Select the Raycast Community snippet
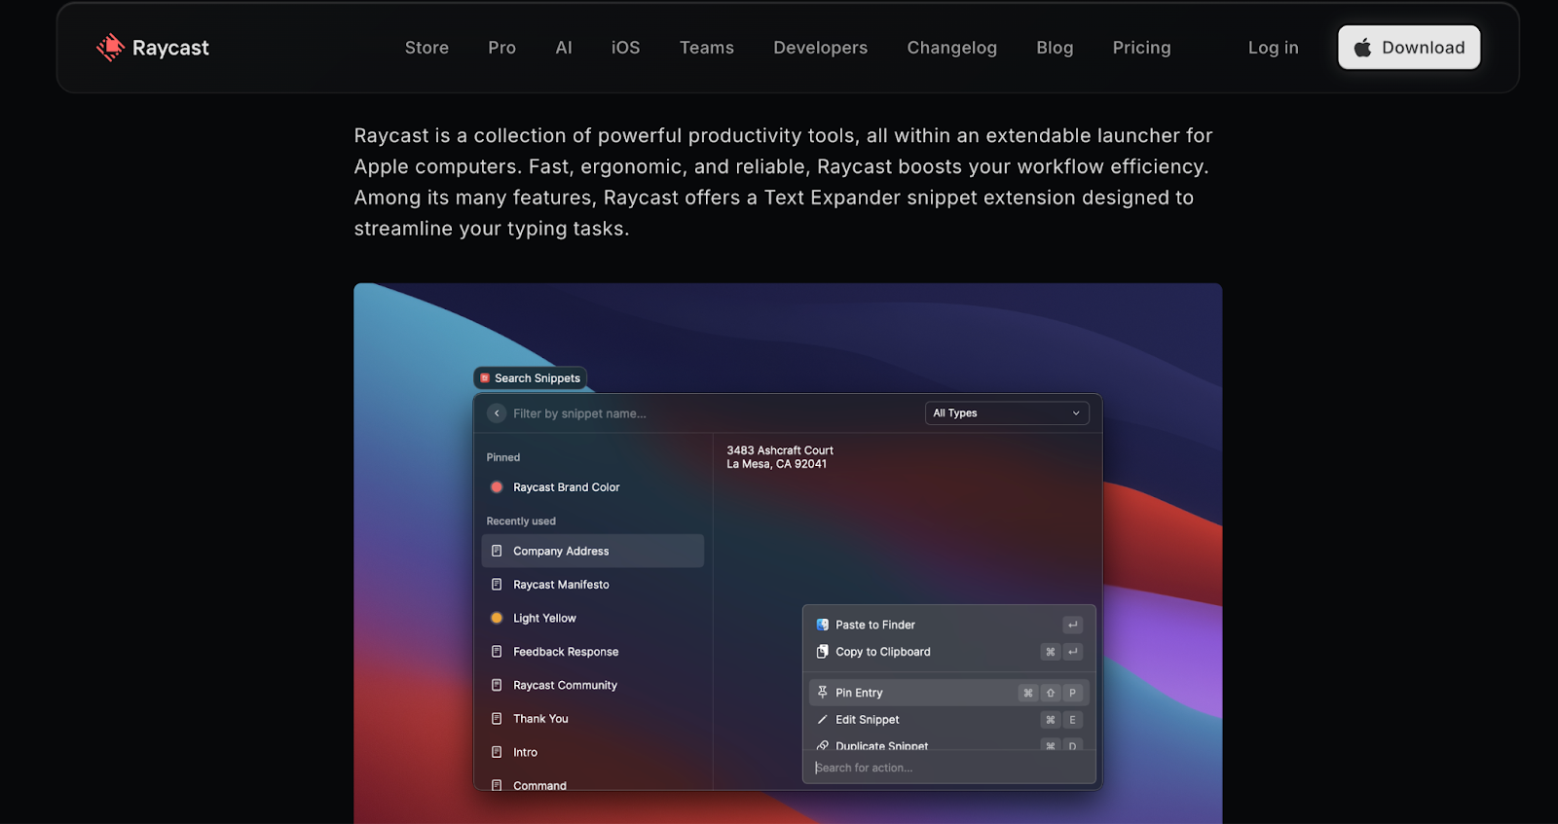The width and height of the screenshot is (1558, 824). tap(592, 685)
